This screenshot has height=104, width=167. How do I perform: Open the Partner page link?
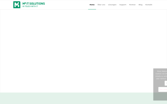132,5
